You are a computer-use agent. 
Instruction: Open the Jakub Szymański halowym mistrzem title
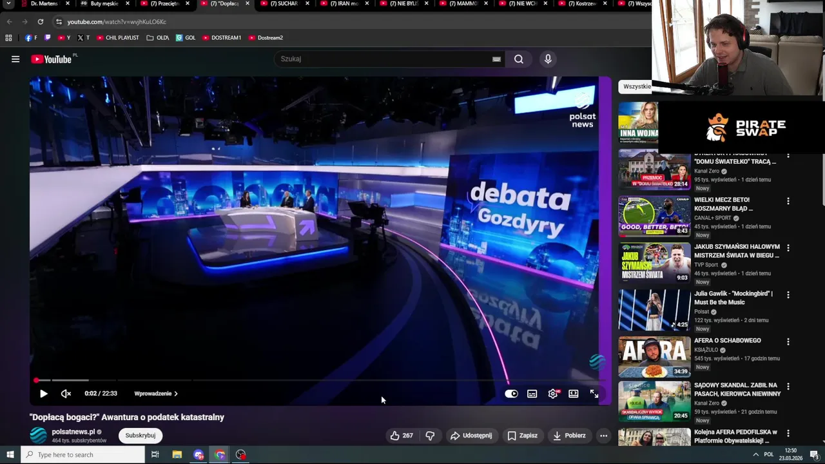pos(737,251)
